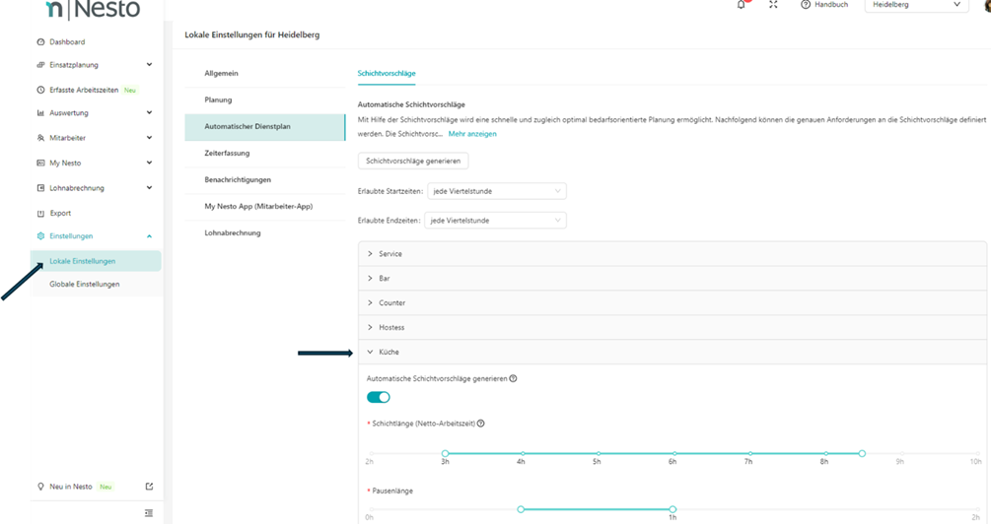Collapse the sidebar using bottom icon

(149, 512)
